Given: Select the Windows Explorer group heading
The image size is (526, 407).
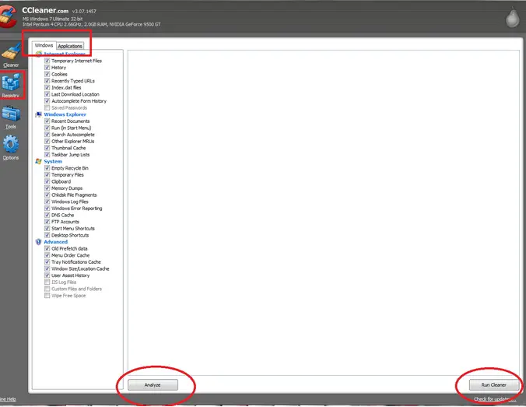Looking at the screenshot, I should click(x=65, y=114).
